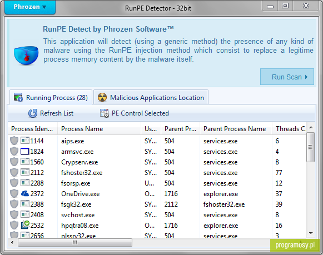Viewport: 323px width, 255px height.
Task: Select fshoster32.exe in Process Name column
Action: click(x=82, y=173)
